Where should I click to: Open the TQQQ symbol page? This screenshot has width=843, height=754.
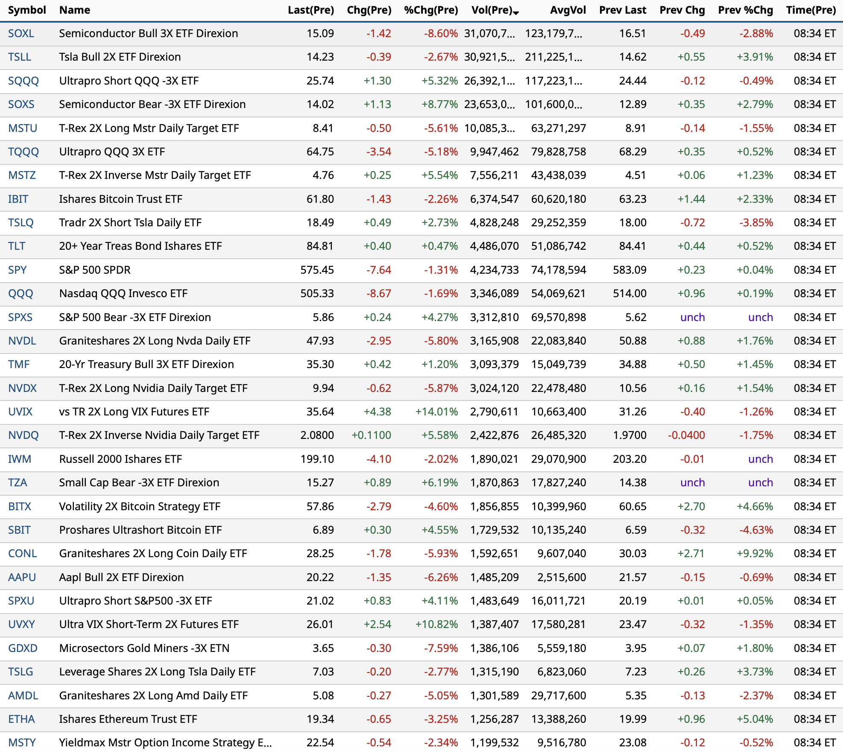23,152
